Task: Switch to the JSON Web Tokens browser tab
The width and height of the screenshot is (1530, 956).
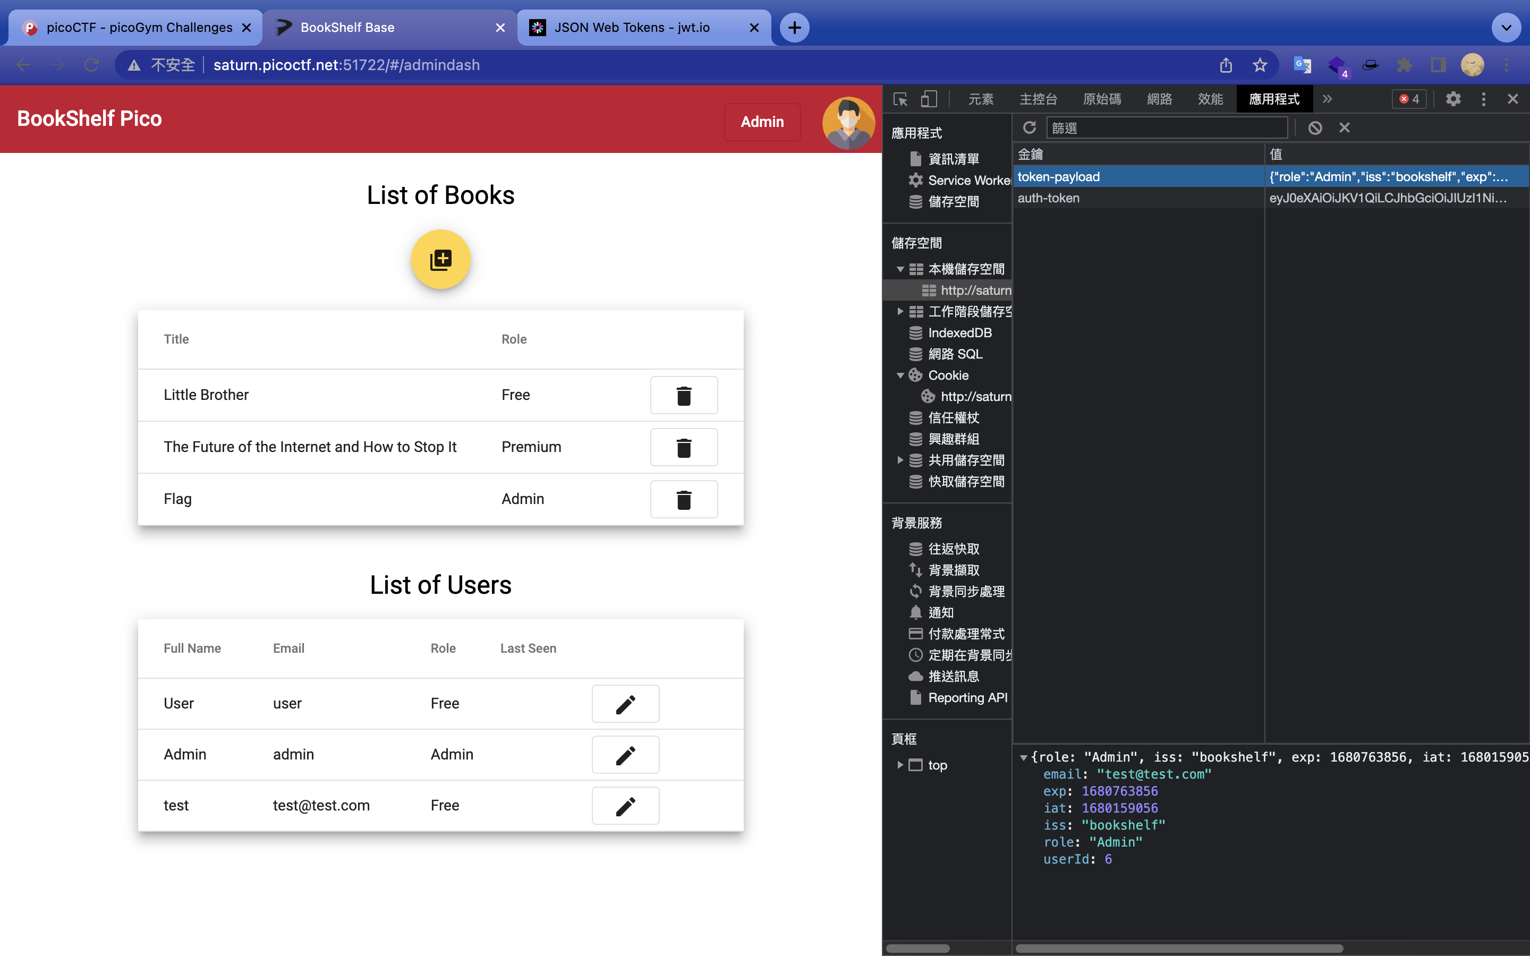Action: point(632,28)
